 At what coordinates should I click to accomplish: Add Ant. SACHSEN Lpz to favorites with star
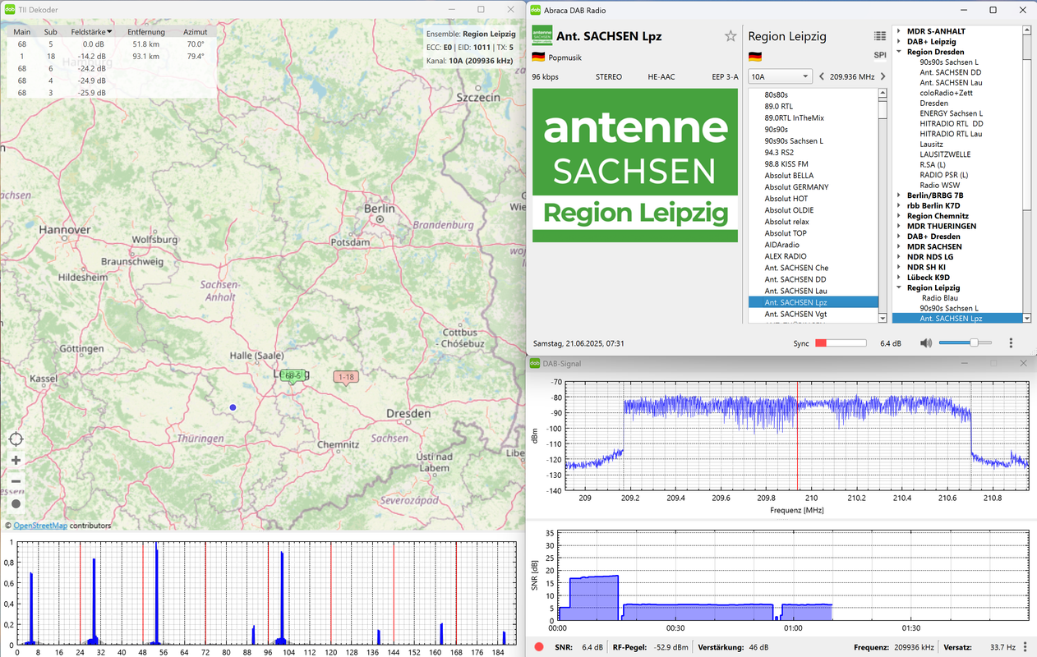[730, 36]
